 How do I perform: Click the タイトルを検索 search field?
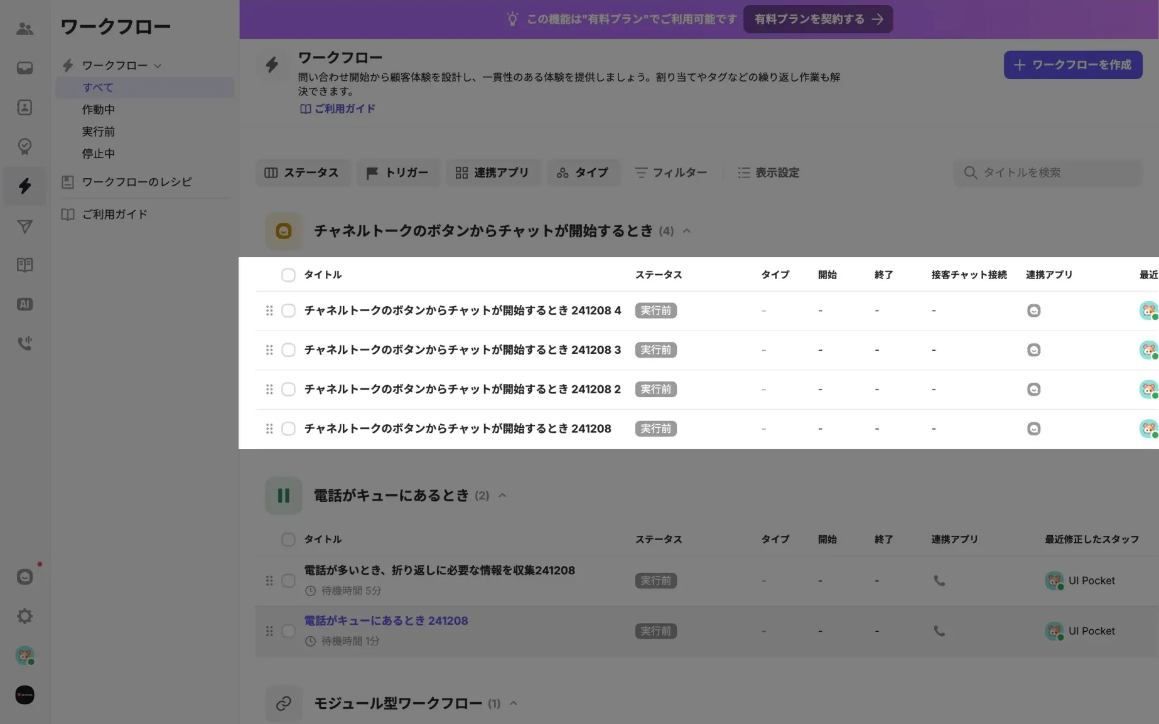(x=1047, y=173)
